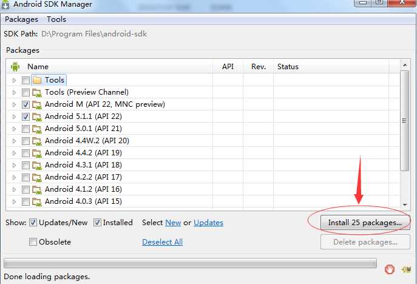Check the Android 4.1.2 (API 16) checkbox
The width and height of the screenshot is (417, 284).
(x=25, y=189)
